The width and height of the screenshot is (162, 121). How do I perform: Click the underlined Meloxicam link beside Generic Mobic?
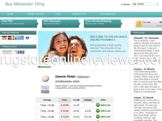tap(83, 77)
